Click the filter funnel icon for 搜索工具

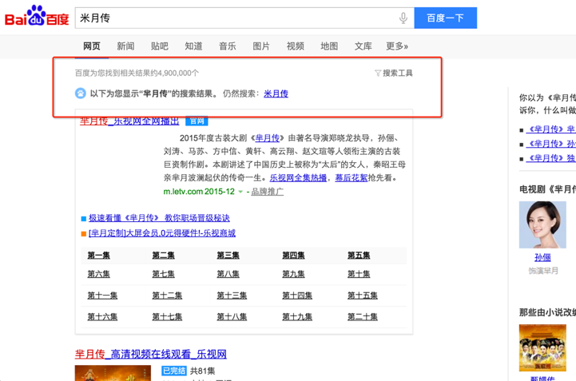point(378,73)
